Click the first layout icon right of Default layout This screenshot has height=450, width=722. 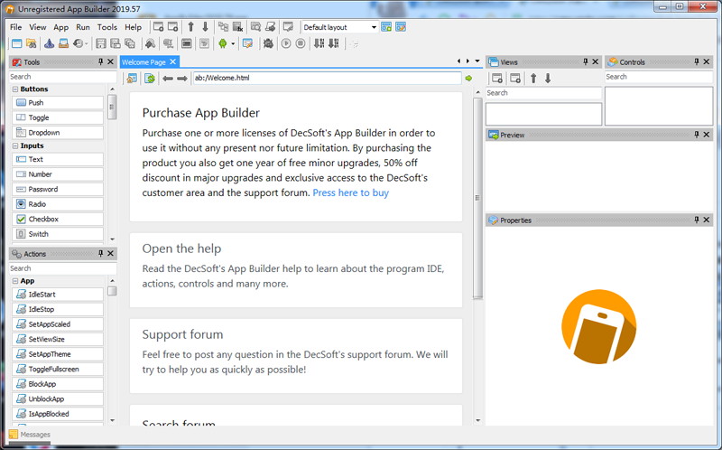(386, 27)
